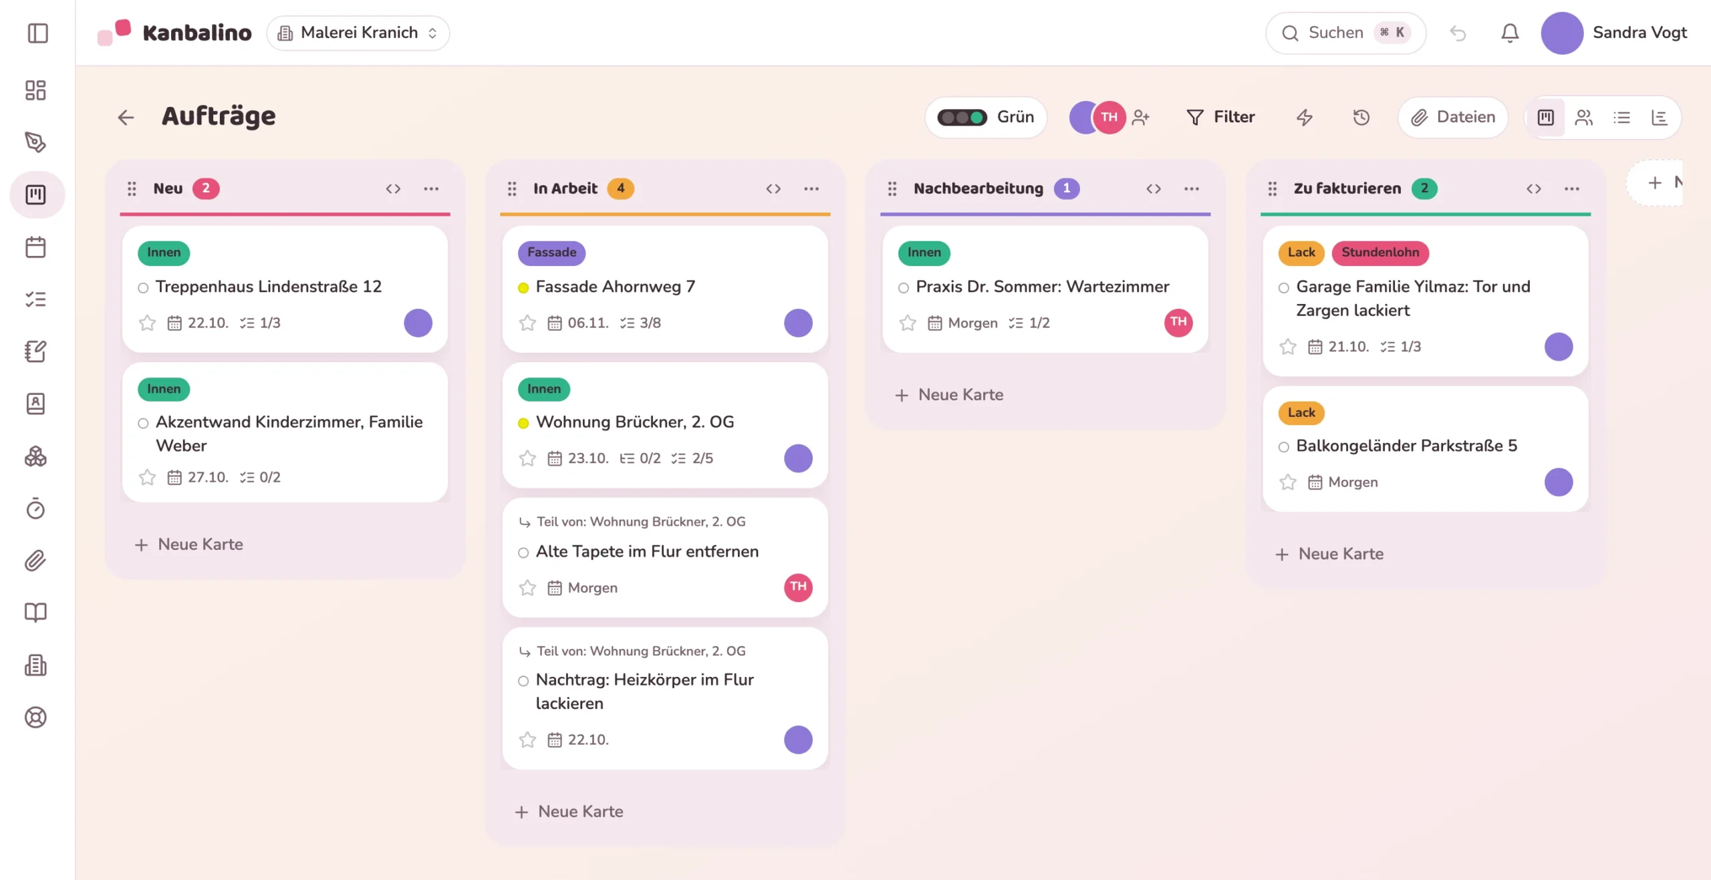Image resolution: width=1711 pixels, height=880 pixels.
Task: Toggle the sidebar panel icon
Action: [x=37, y=33]
